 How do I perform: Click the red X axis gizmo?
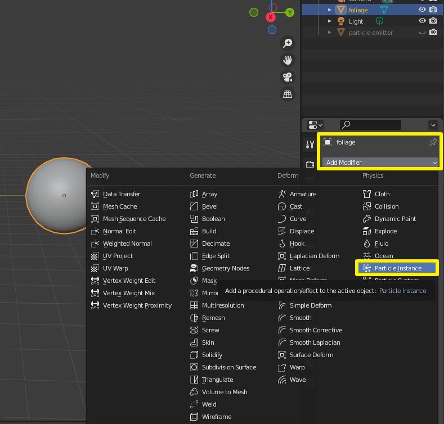(x=271, y=17)
